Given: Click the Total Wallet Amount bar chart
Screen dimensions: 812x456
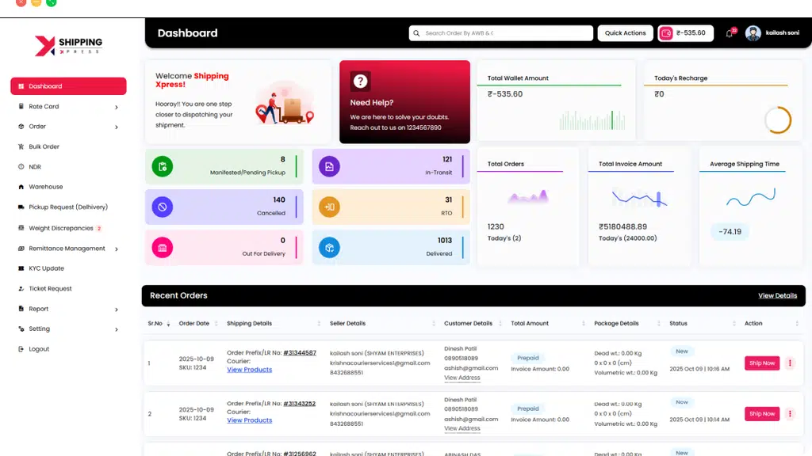Looking at the screenshot, I should (592, 120).
